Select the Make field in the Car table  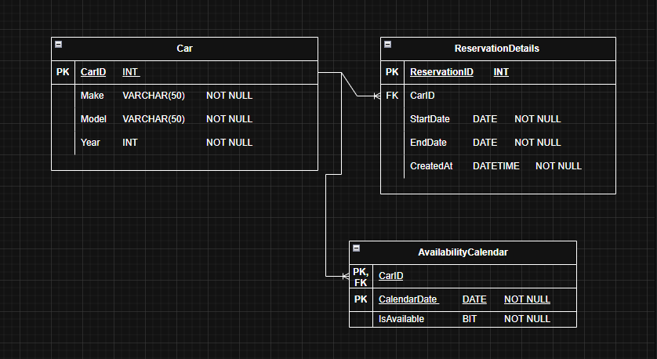93,96
